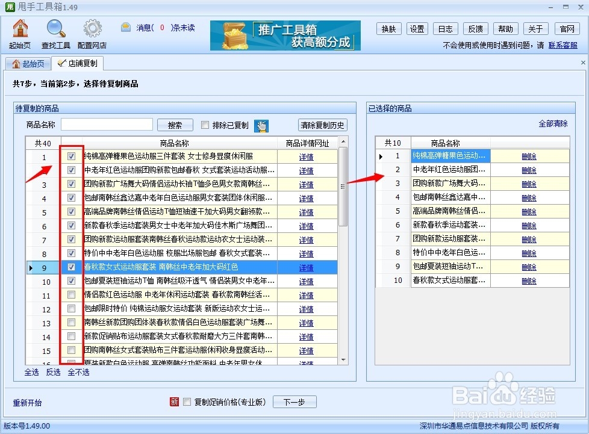Focus the 商品名称 search input field
This screenshot has width=589, height=434.
coord(107,125)
